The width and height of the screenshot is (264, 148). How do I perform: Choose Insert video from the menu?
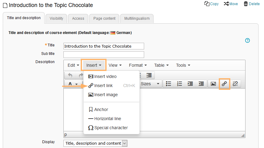tap(105, 76)
